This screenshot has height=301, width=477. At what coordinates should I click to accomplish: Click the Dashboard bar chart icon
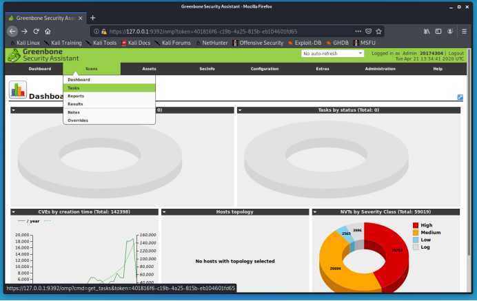tap(18, 90)
